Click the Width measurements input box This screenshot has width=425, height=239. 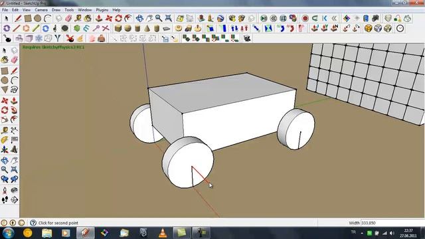[392, 223]
